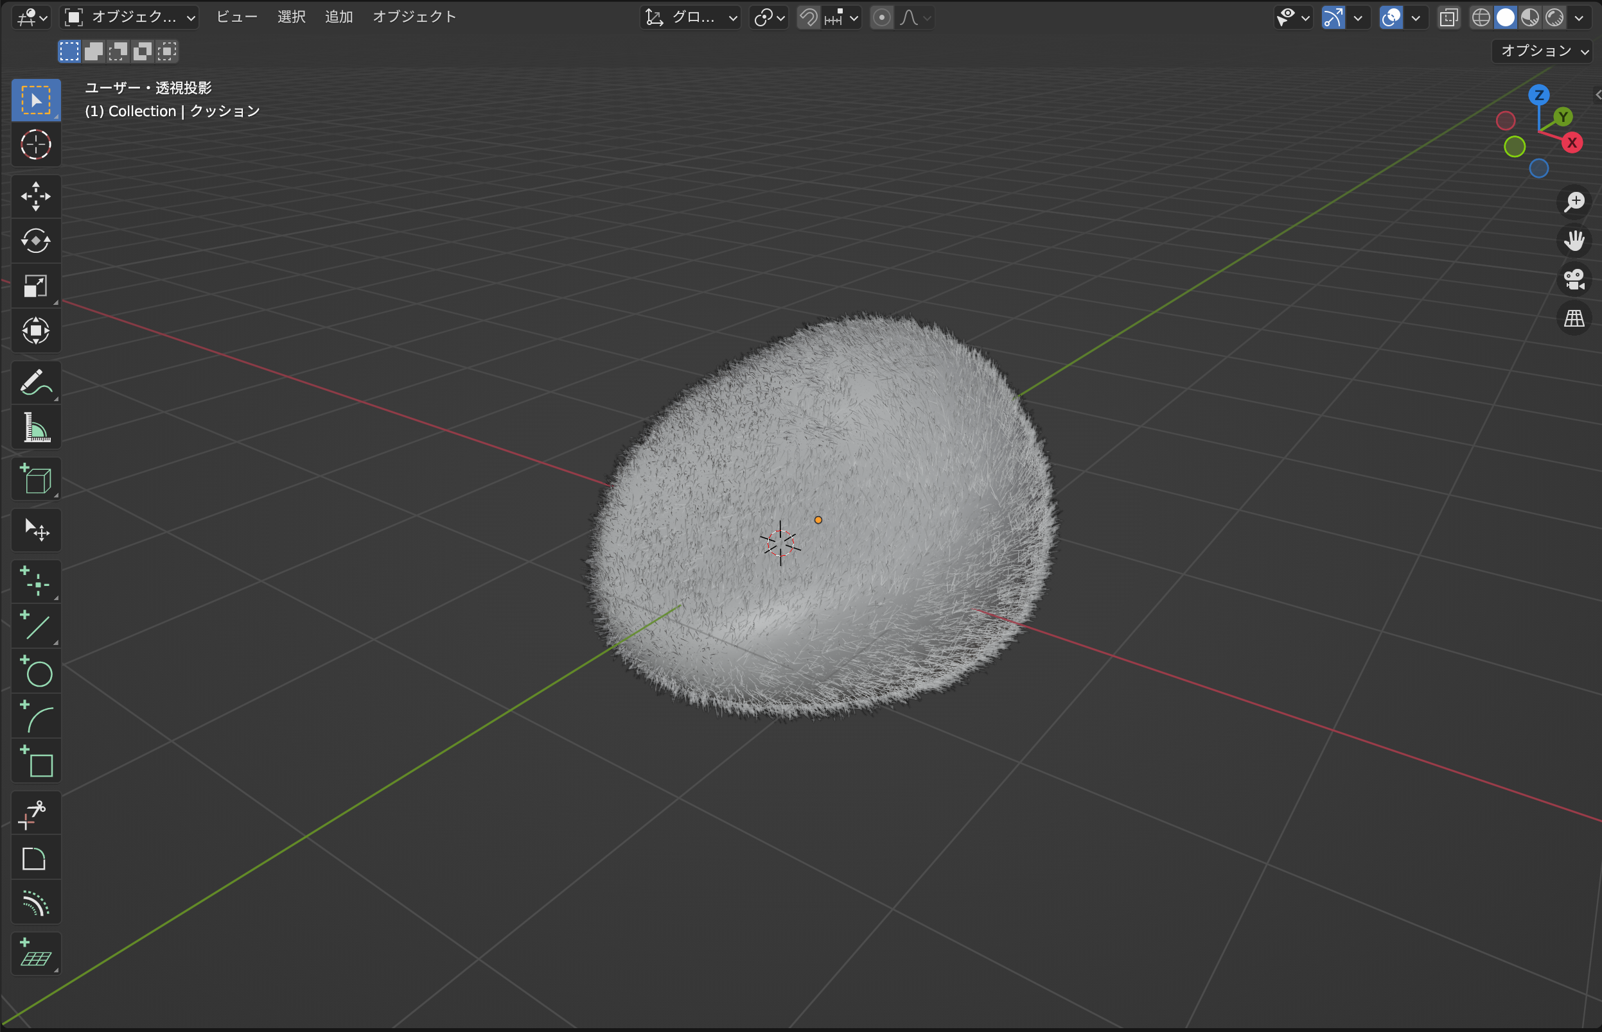Expand the sidebar arrow at right edge
This screenshot has width=1602, height=1032.
point(1598,94)
